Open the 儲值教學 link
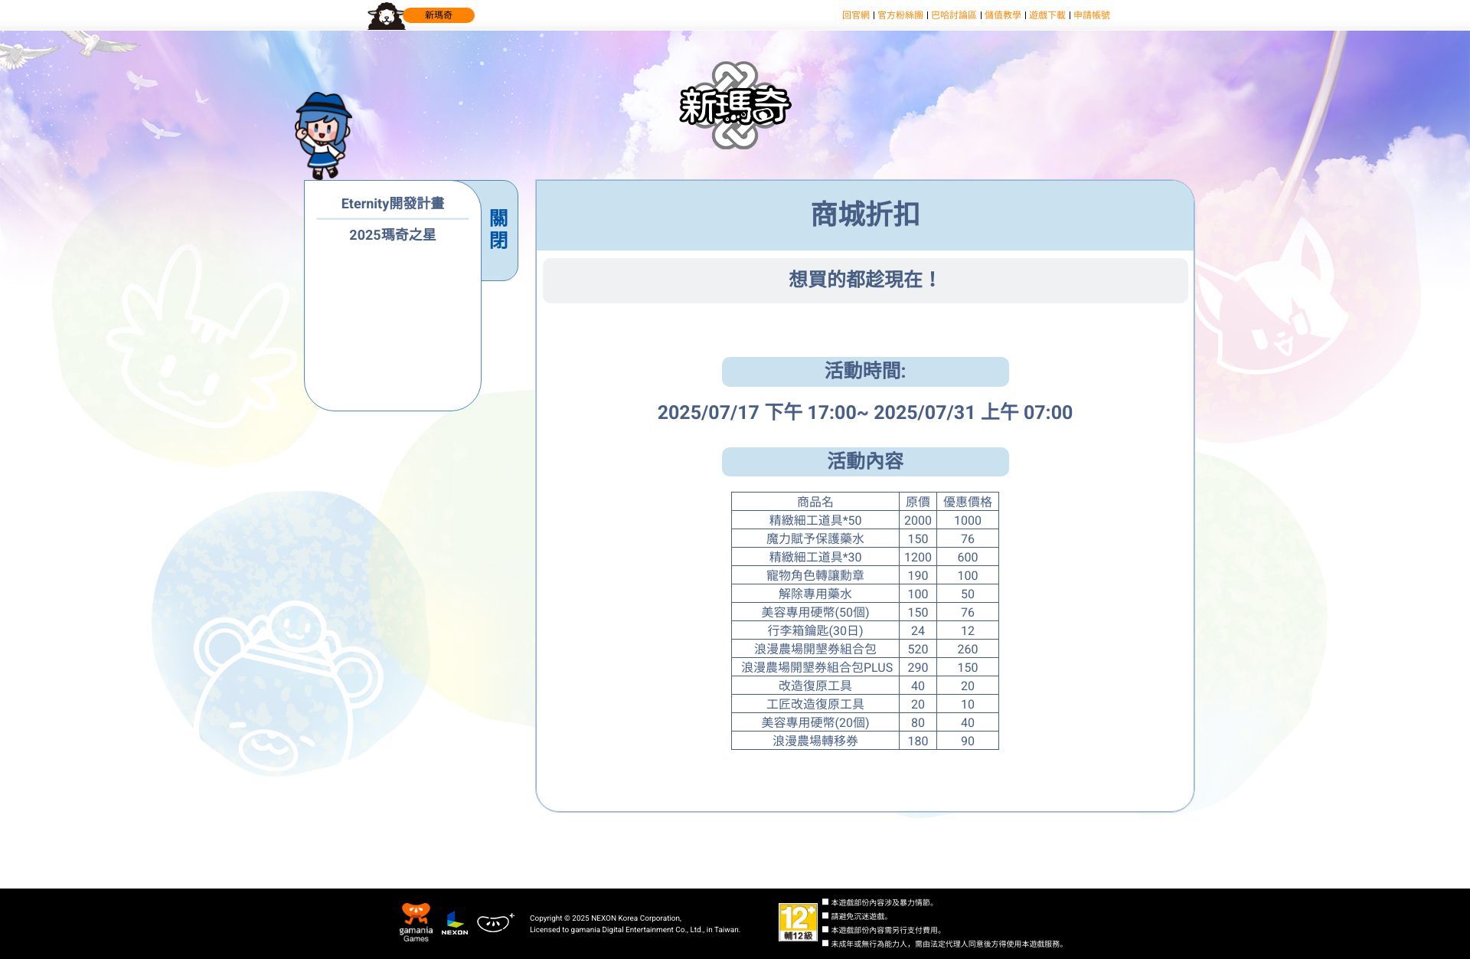This screenshot has height=959, width=1470. coord(1002,15)
